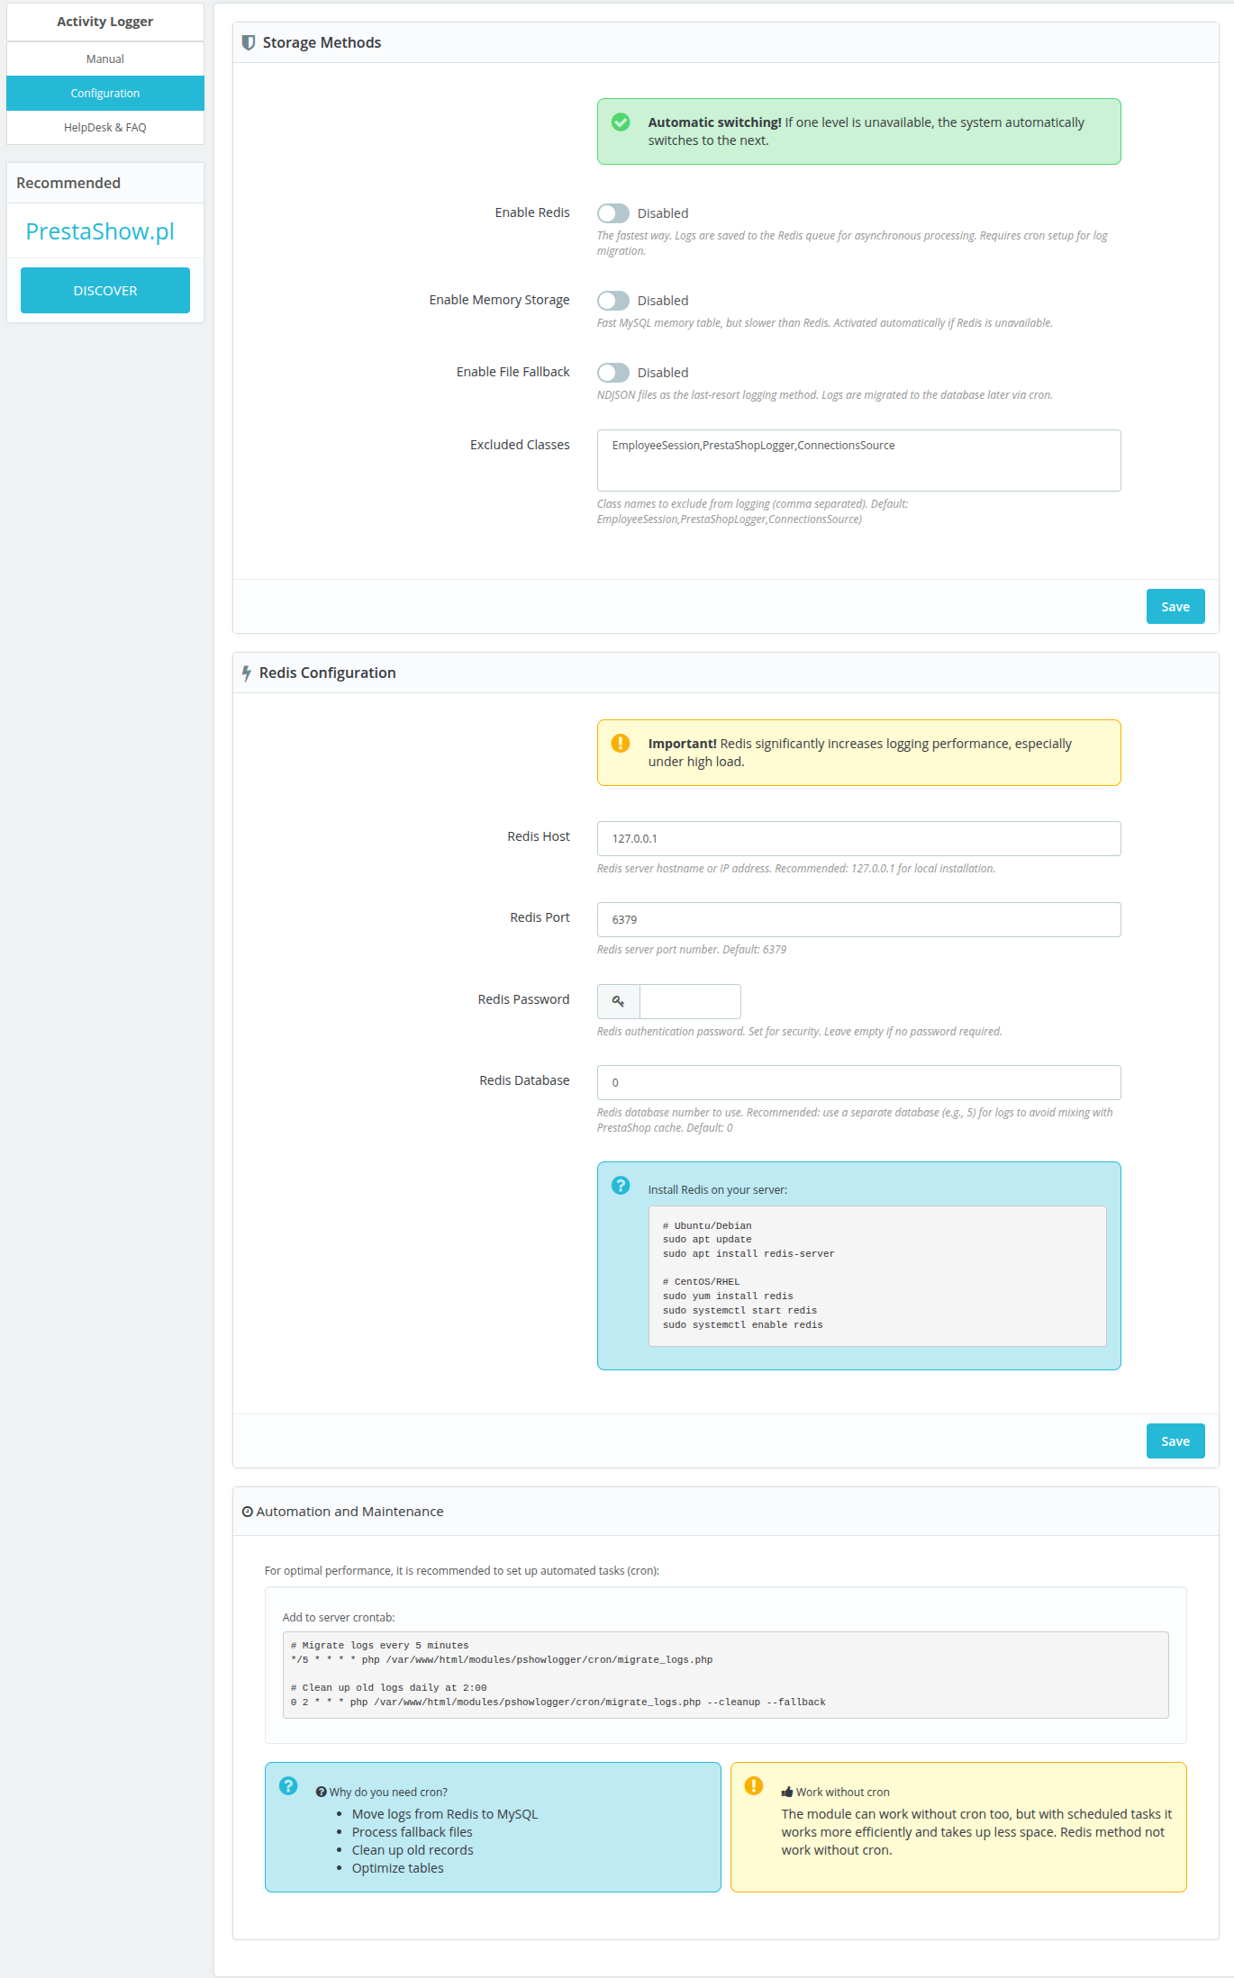Turn on the Enable Memory Storage switch

[613, 301]
